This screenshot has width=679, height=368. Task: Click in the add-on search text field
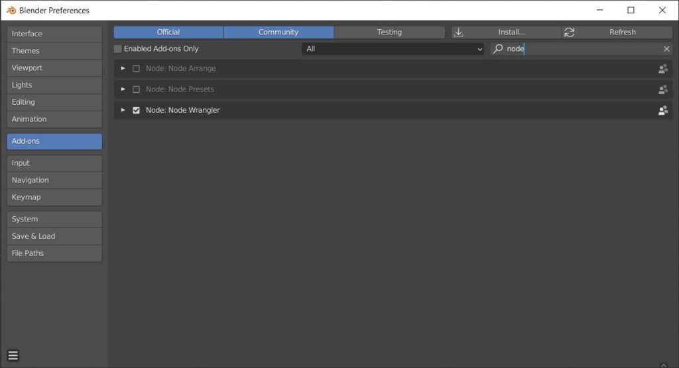[581, 49]
